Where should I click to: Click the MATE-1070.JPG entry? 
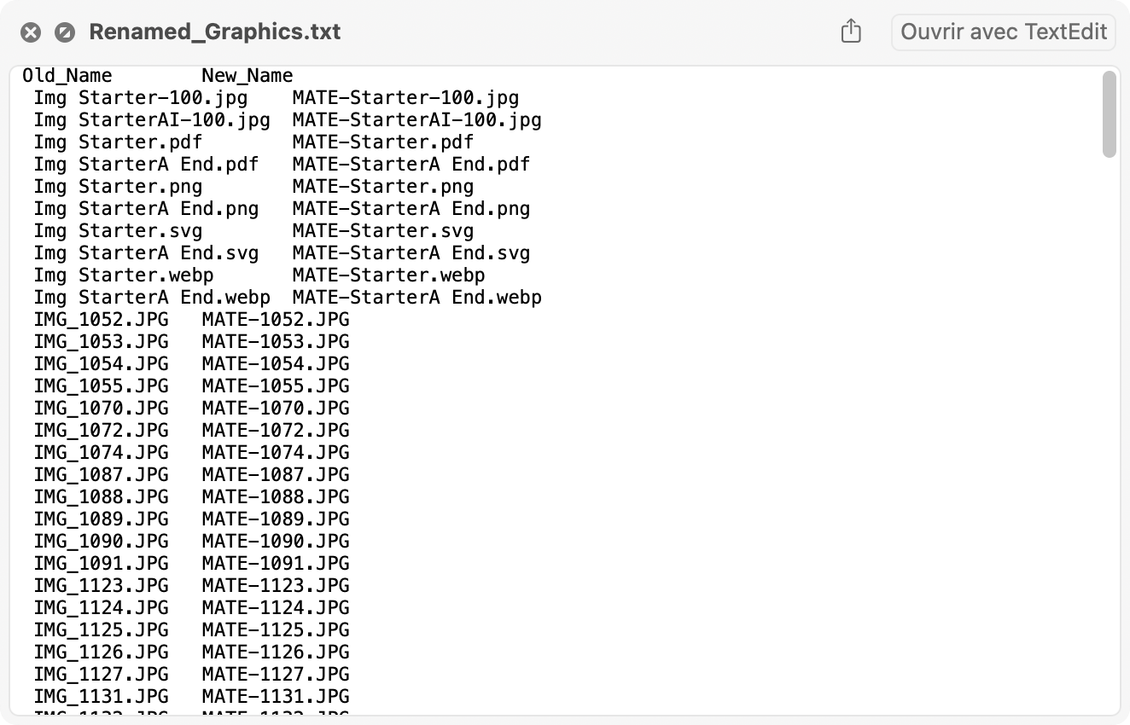[276, 409]
